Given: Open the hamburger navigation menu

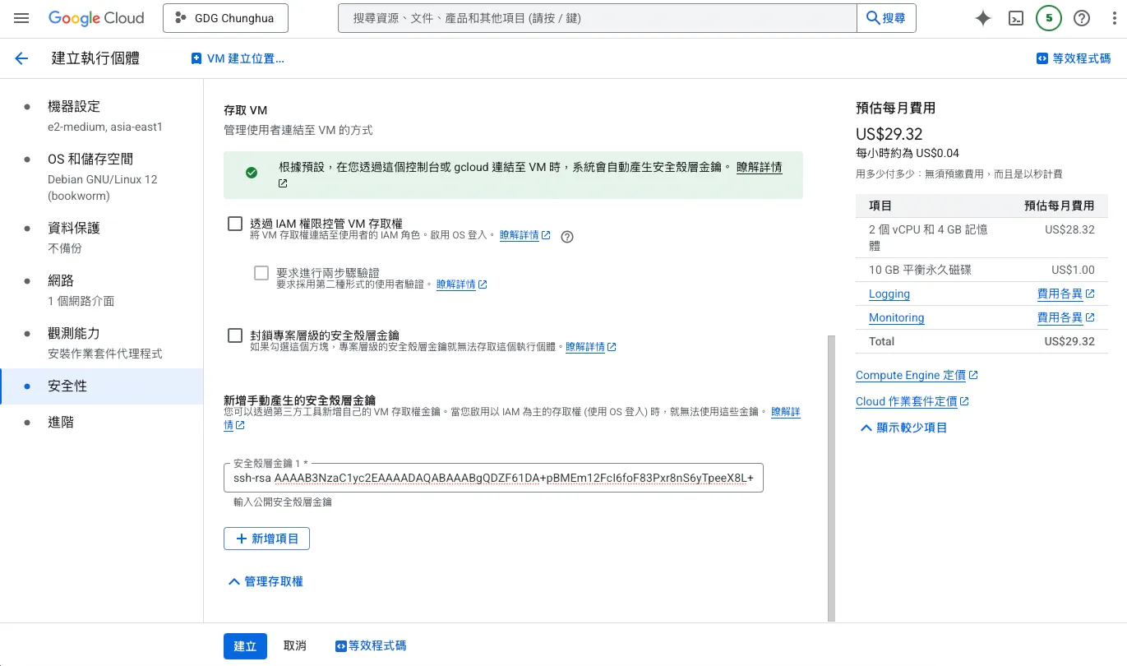Looking at the screenshot, I should coord(21,18).
